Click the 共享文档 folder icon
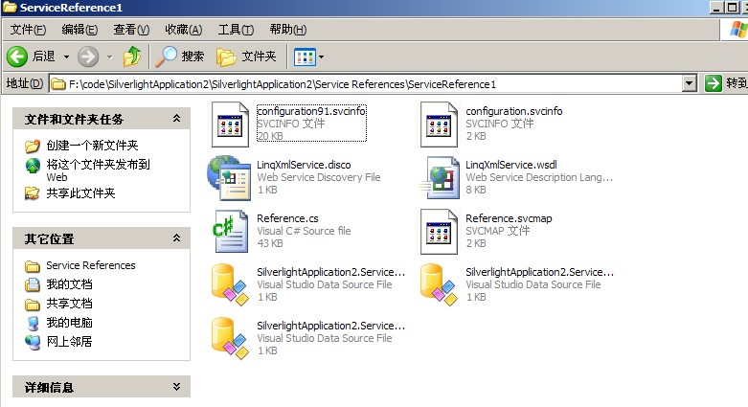 click(x=33, y=304)
